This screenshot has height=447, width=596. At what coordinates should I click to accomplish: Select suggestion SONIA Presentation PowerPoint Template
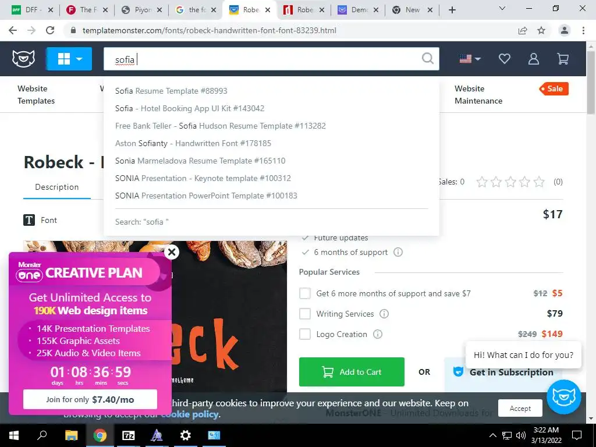coord(206,196)
